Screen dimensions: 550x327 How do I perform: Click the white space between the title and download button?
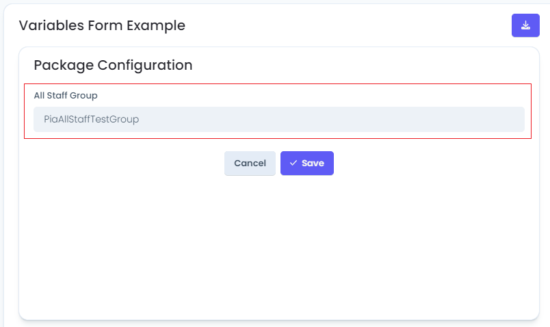click(348, 25)
